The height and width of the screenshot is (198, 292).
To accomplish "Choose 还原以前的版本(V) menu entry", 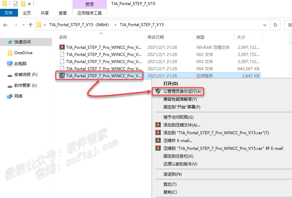I will point(180,164).
